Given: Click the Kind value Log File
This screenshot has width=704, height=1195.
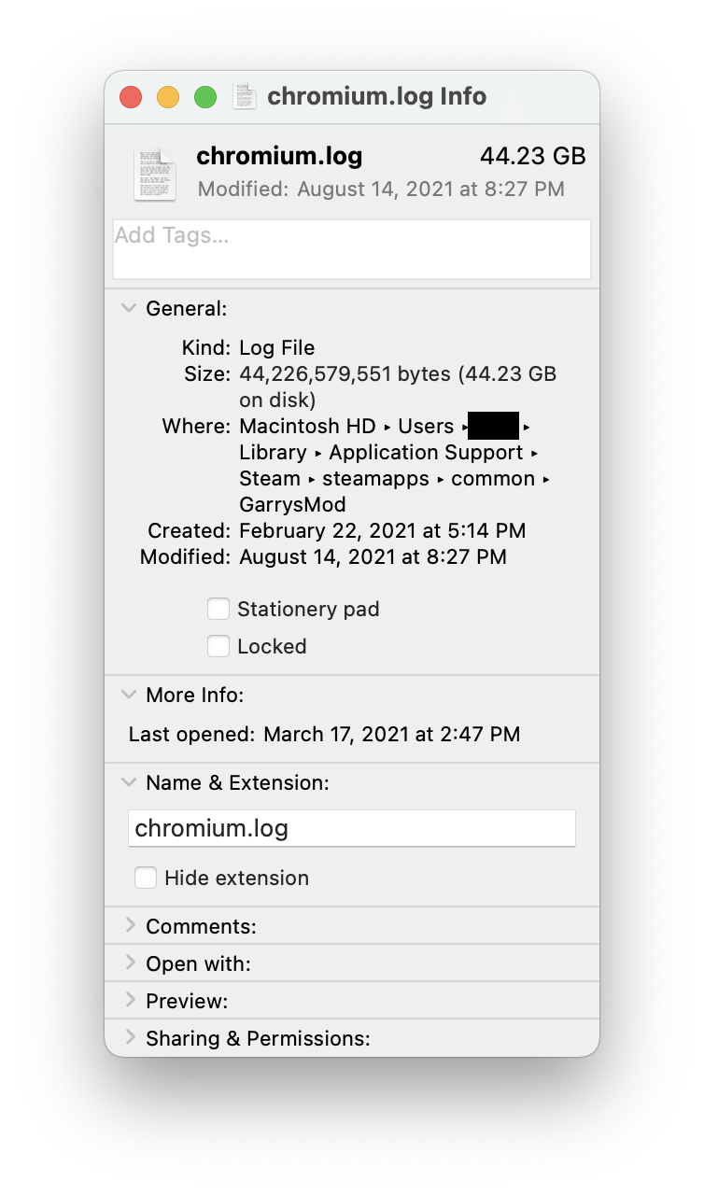Looking at the screenshot, I should click(x=277, y=348).
